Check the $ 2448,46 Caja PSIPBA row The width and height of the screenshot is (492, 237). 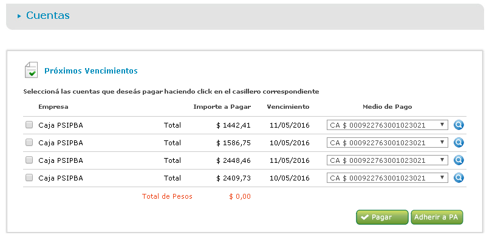pyautogui.click(x=29, y=160)
